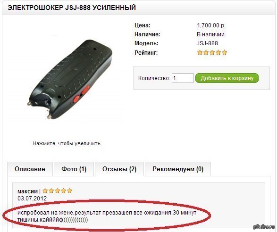The height and width of the screenshot is (232, 277).
Task: Click the reviewer name максим
Action: pos(27,191)
